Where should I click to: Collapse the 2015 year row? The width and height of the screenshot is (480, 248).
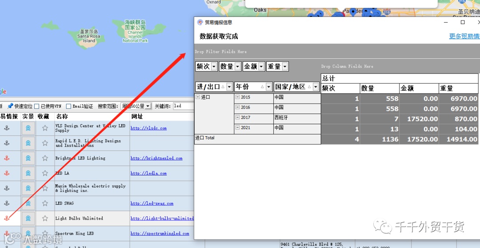(x=237, y=97)
